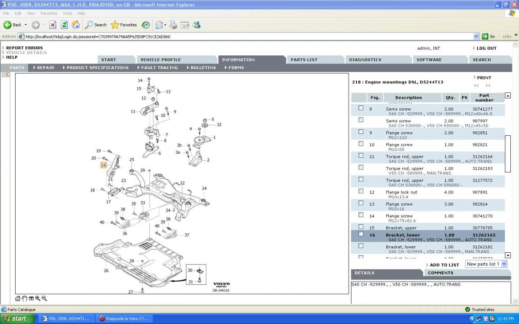This screenshot has width=519, height=324.
Task: Check the box for Torque rod 31262164
Action: [x=361, y=156]
